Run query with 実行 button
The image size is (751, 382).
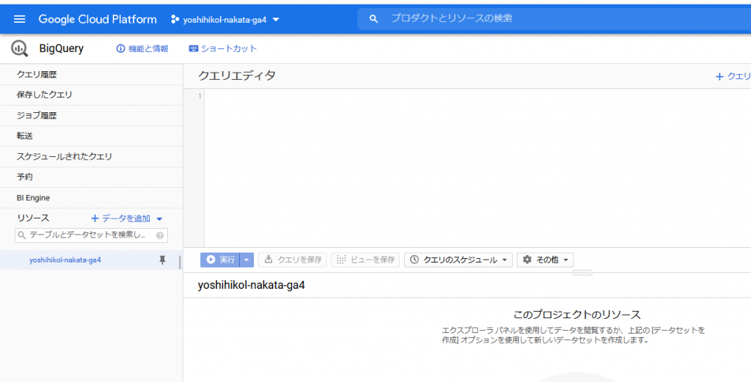tap(220, 260)
